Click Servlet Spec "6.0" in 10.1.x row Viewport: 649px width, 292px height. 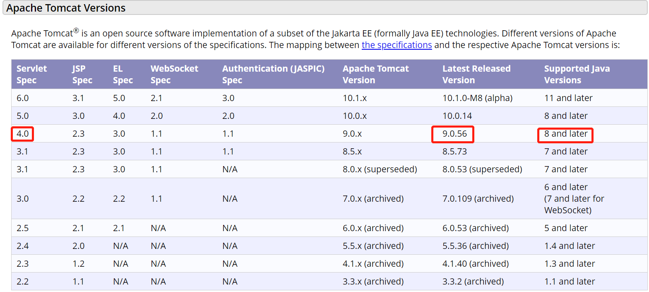point(22,98)
